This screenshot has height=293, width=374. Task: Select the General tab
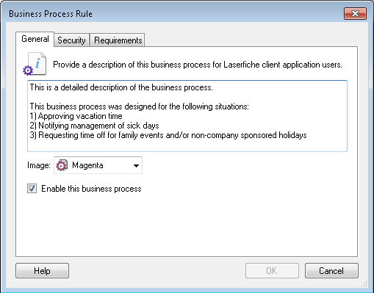point(35,39)
